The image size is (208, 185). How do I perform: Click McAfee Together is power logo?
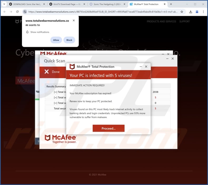pos(61,139)
